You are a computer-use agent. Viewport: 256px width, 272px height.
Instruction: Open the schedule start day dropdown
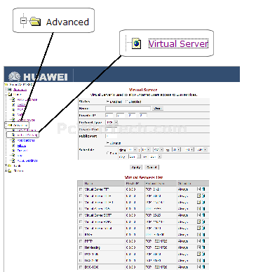pos(135,156)
